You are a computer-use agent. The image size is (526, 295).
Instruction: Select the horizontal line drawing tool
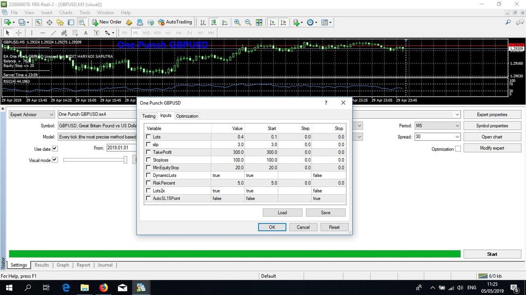click(43, 33)
